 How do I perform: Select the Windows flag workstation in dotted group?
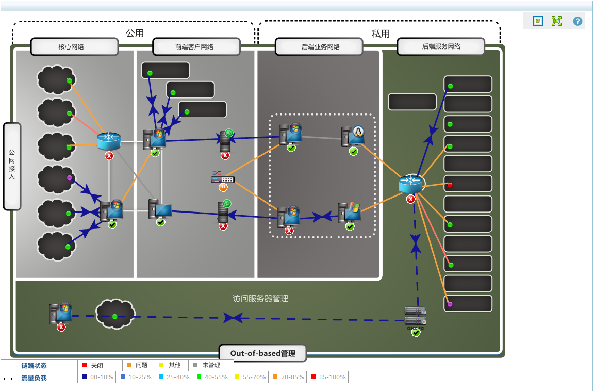(349, 213)
